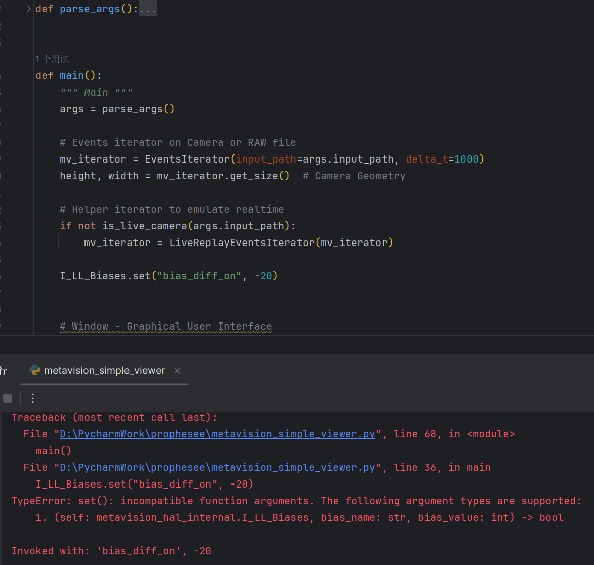Image resolution: width=594 pixels, height=565 pixels.
Task: Click the mv_iterator.get_size() call
Action: click(223, 176)
